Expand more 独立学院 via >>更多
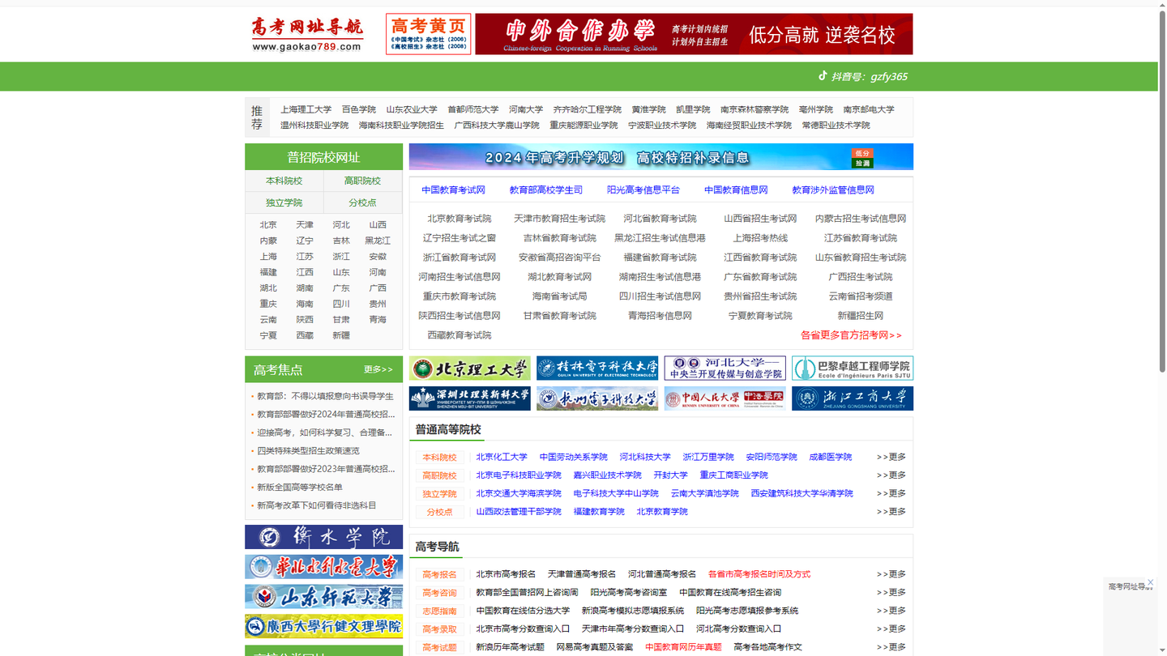Image resolution: width=1167 pixels, height=656 pixels. (891, 493)
